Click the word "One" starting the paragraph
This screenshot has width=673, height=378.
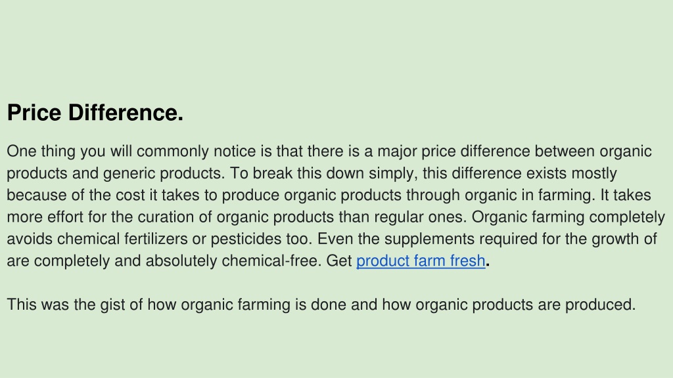[22, 152]
